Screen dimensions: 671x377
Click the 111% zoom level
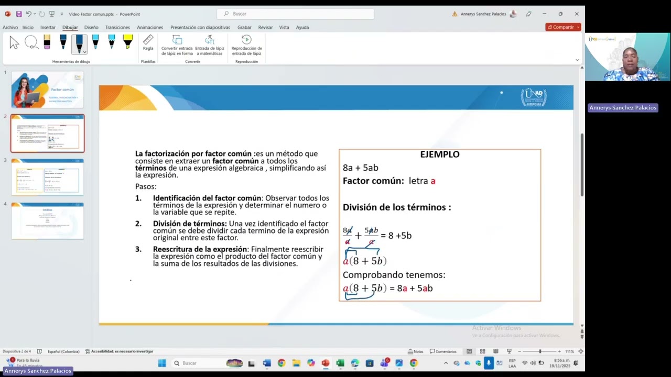pyautogui.click(x=570, y=351)
